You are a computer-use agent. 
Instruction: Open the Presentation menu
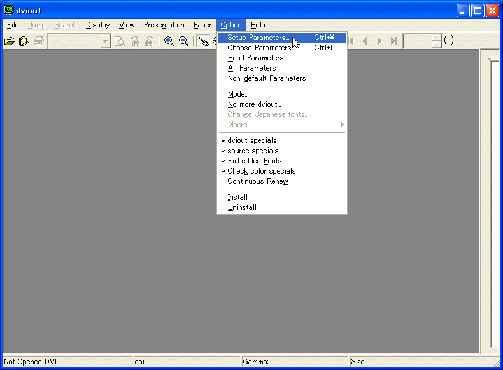tap(164, 25)
